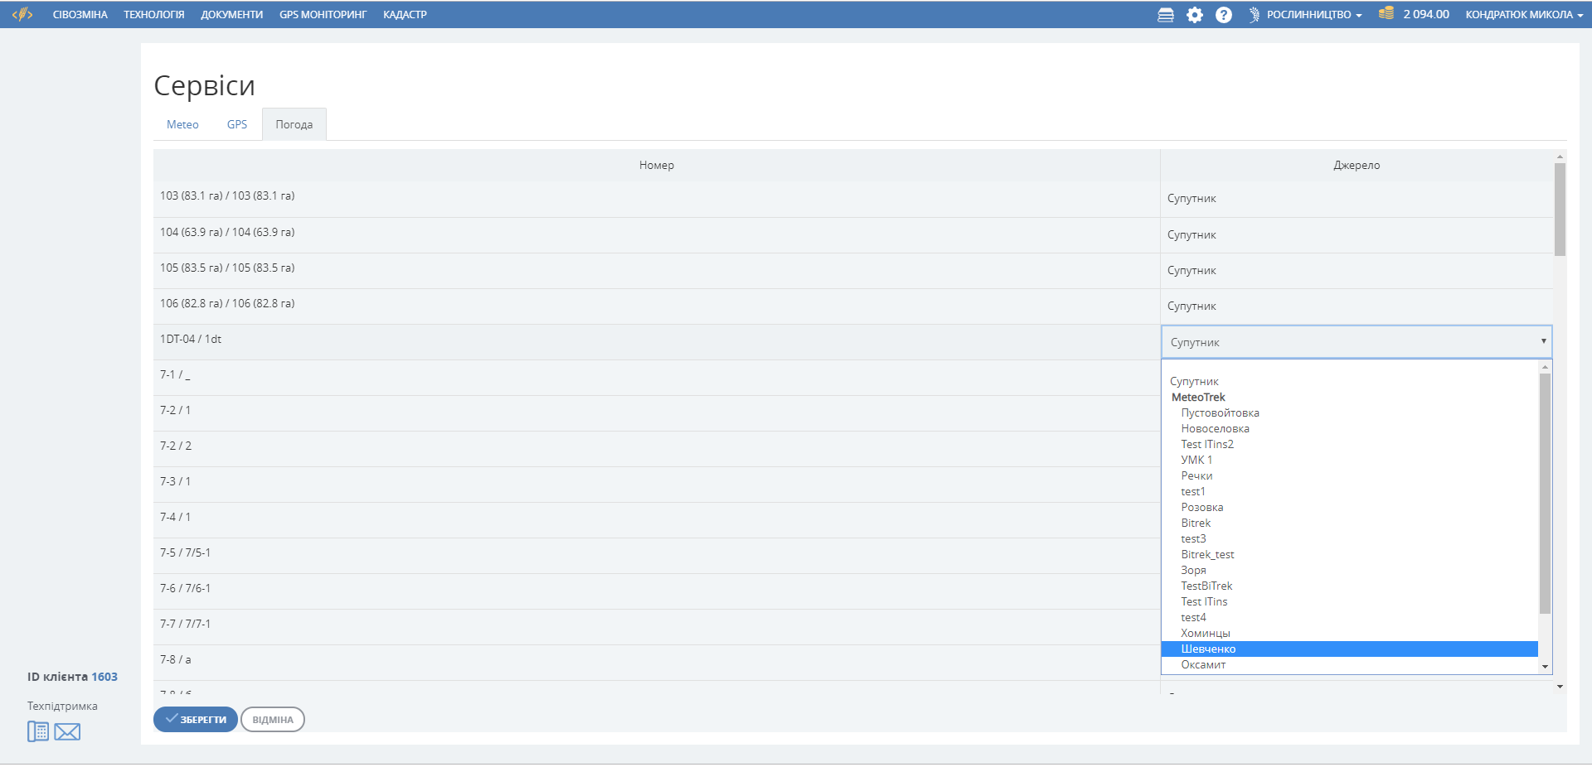
Task: Click the wheat plant icon beside Рослинництво
Action: click(x=1254, y=15)
